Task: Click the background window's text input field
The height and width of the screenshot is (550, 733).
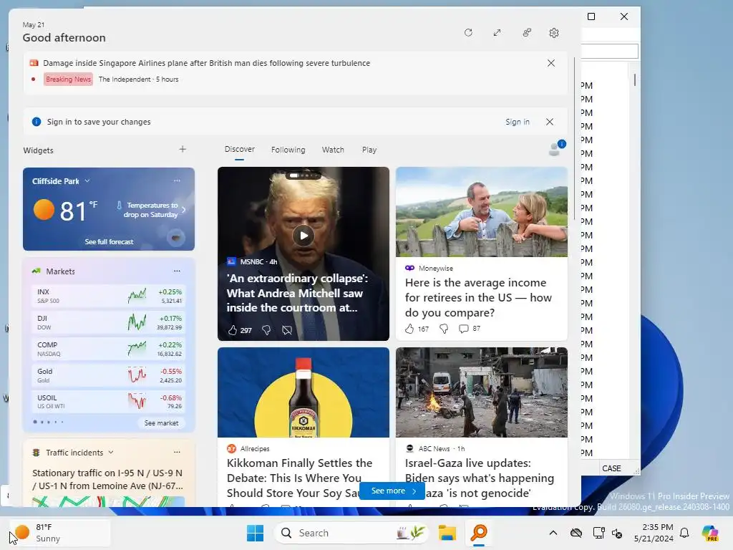Action: click(610, 51)
